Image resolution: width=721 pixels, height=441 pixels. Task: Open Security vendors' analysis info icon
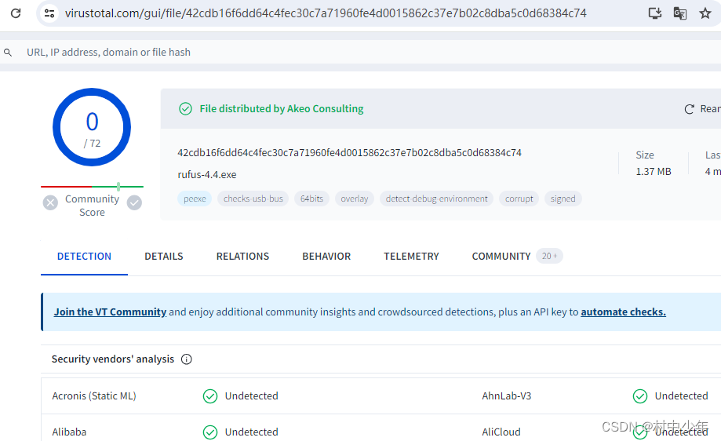pos(186,359)
